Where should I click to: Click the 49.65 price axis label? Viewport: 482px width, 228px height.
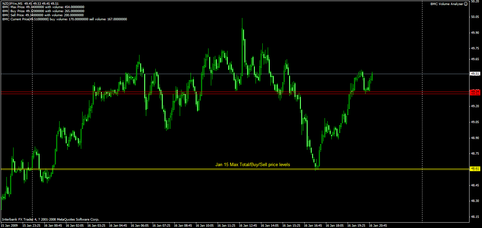tap(475, 59)
